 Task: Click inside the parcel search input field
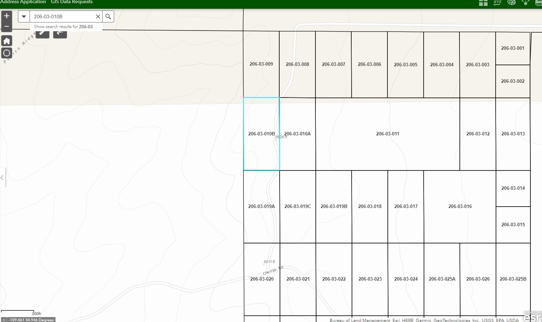coord(62,16)
